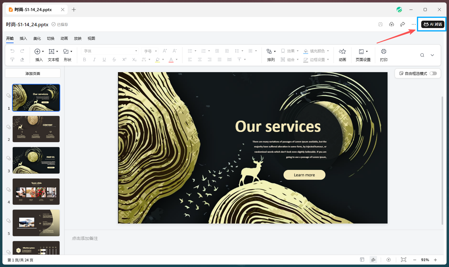Click the undo arrow icon
This screenshot has width=449, height=267.
[12, 51]
